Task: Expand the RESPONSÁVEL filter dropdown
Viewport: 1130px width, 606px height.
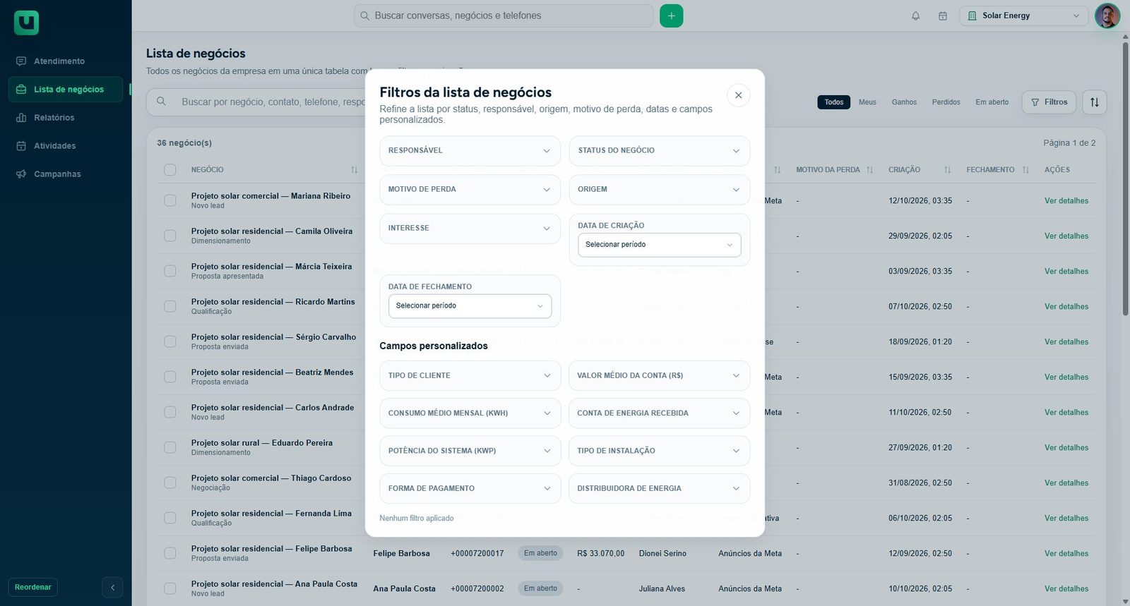Action: [x=470, y=151]
